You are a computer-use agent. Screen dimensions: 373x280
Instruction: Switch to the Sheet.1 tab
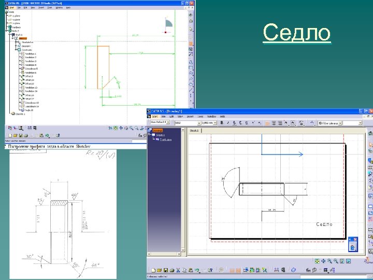[194, 131]
